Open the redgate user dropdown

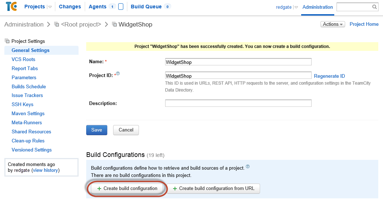coord(296,7)
